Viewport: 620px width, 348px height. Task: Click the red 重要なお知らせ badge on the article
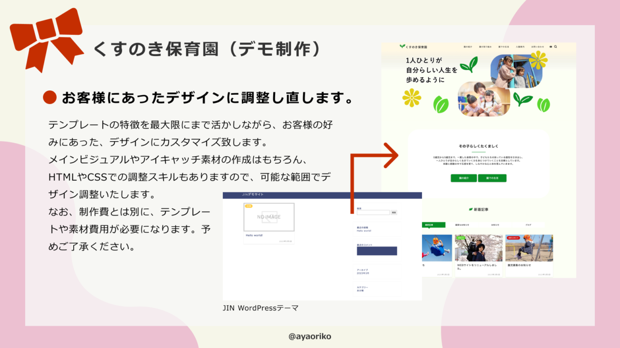[514, 238]
